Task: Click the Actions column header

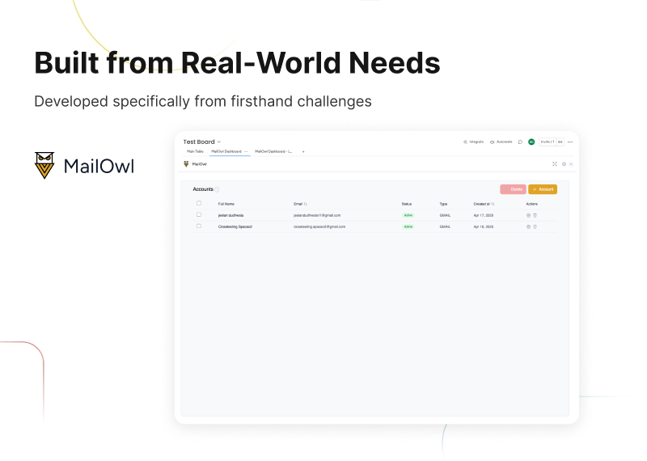Action: click(532, 204)
